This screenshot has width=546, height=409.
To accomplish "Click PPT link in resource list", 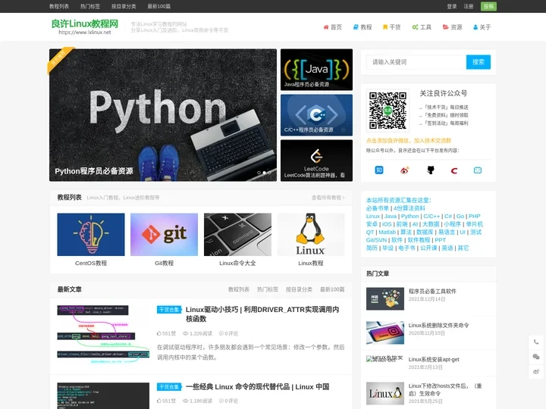I will click(440, 240).
